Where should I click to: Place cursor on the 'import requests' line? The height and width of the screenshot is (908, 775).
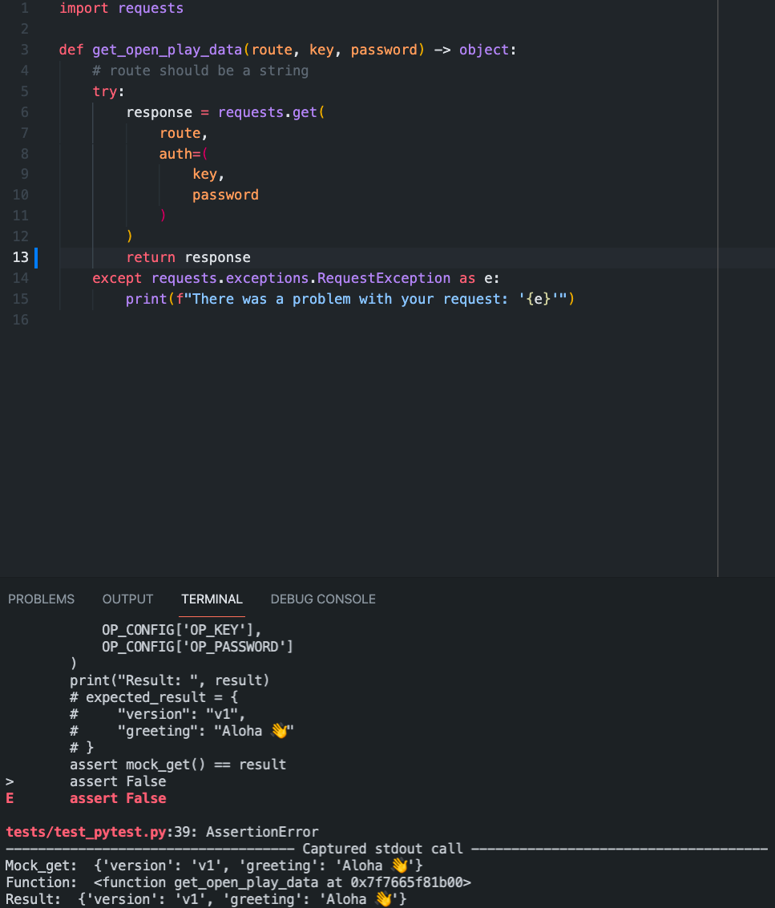point(121,9)
